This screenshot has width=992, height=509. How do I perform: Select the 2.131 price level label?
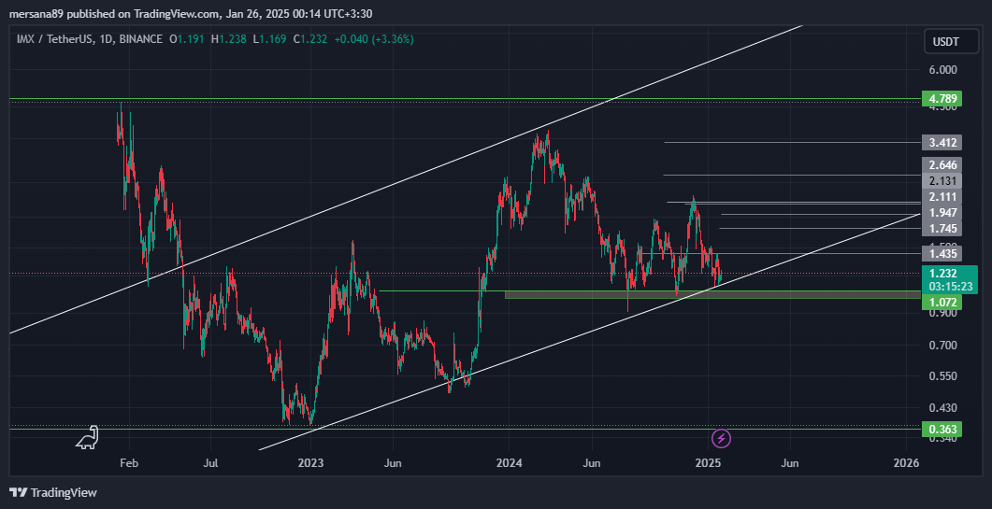pos(942,181)
